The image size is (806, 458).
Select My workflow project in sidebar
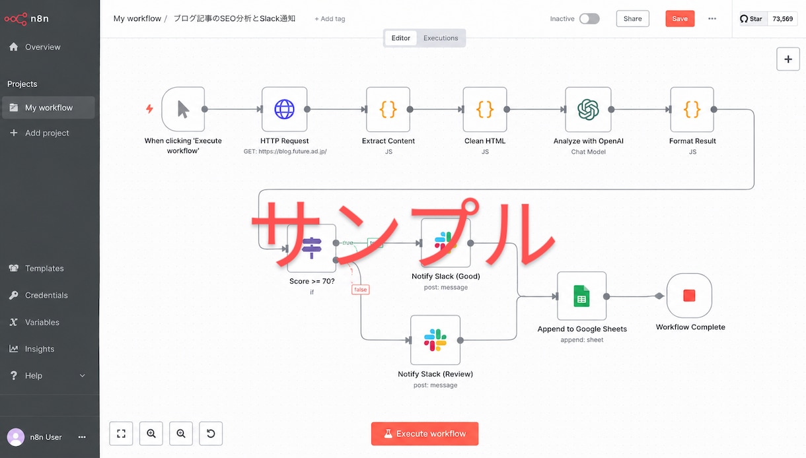[48, 108]
